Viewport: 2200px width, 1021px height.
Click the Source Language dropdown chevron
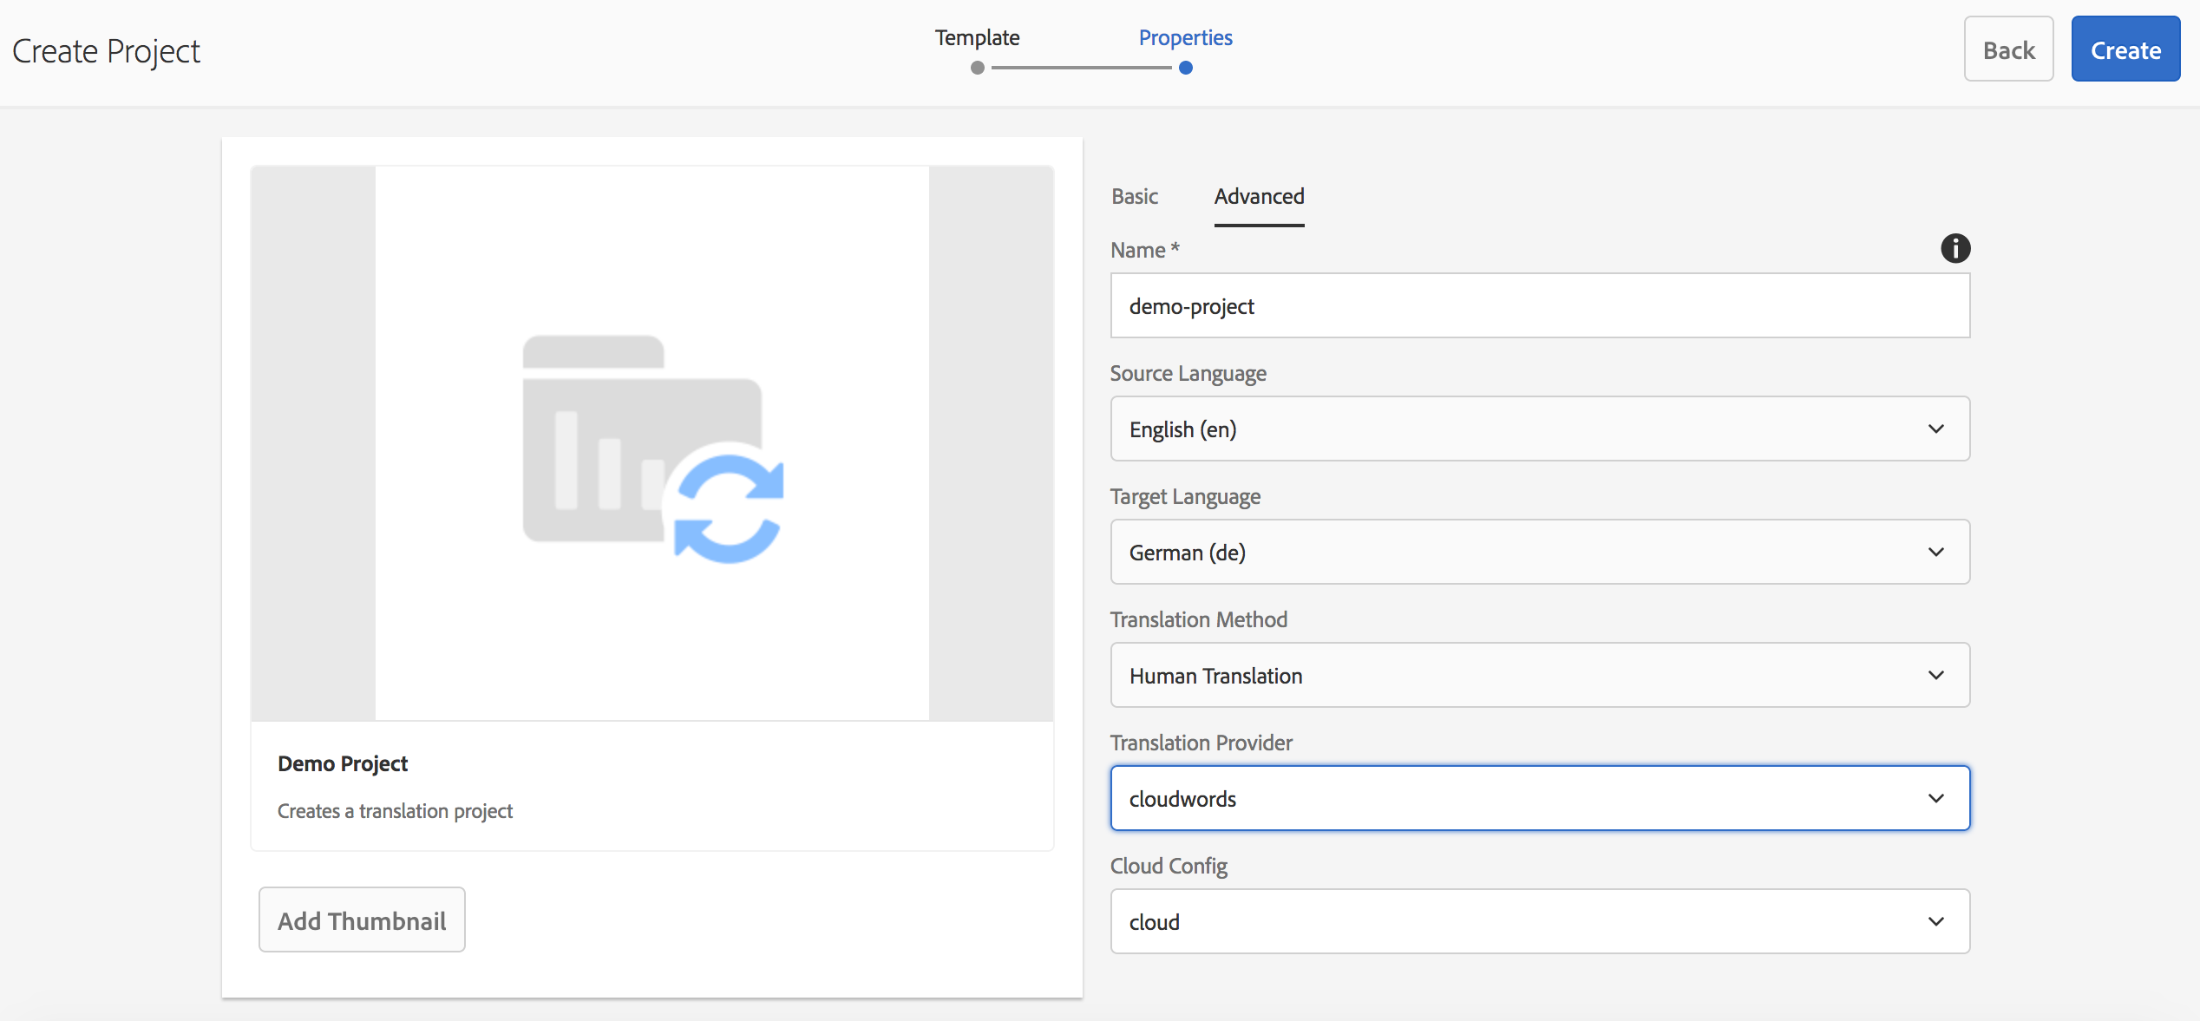pos(1935,429)
